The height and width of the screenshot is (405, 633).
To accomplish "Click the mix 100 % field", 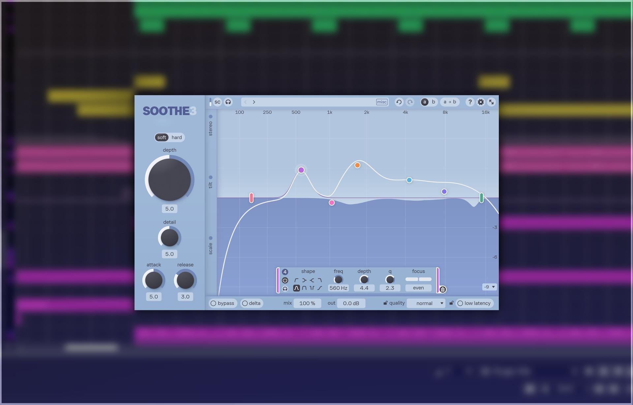I will (307, 303).
